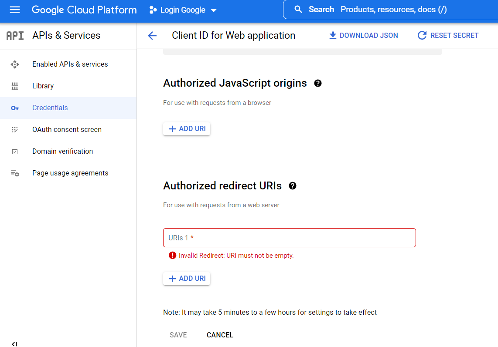The height and width of the screenshot is (347, 498).
Task: Open Page usage agreements
Action: (68, 173)
